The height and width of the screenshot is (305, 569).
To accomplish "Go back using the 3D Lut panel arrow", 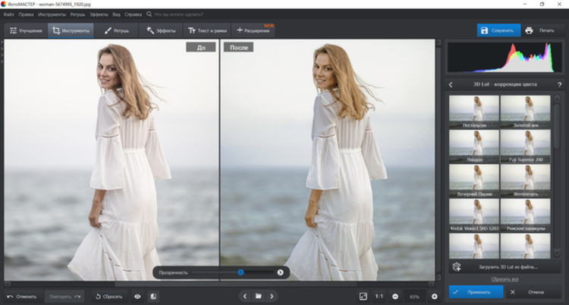I will (451, 84).
